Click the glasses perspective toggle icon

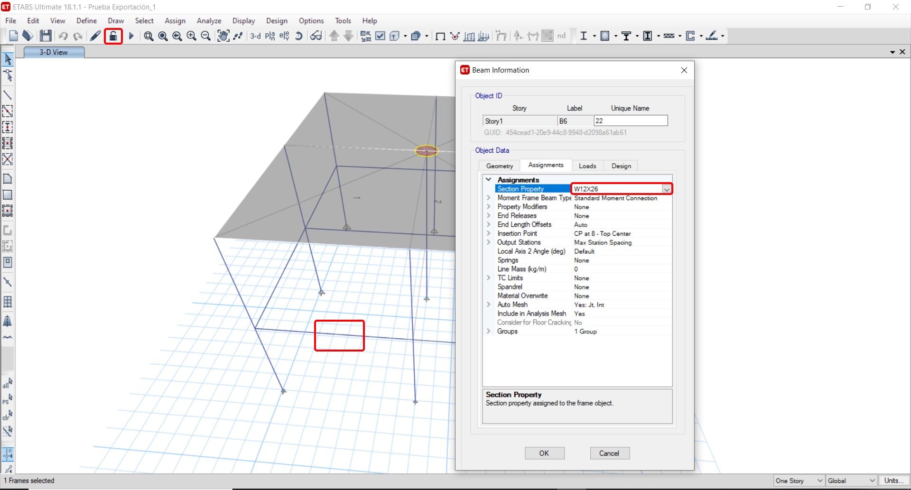click(316, 36)
